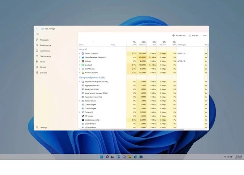Expand the Windows Explorer row

click(x=80, y=73)
